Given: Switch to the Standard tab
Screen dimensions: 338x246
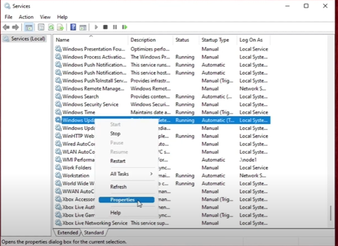Looking at the screenshot, I should point(94,232).
